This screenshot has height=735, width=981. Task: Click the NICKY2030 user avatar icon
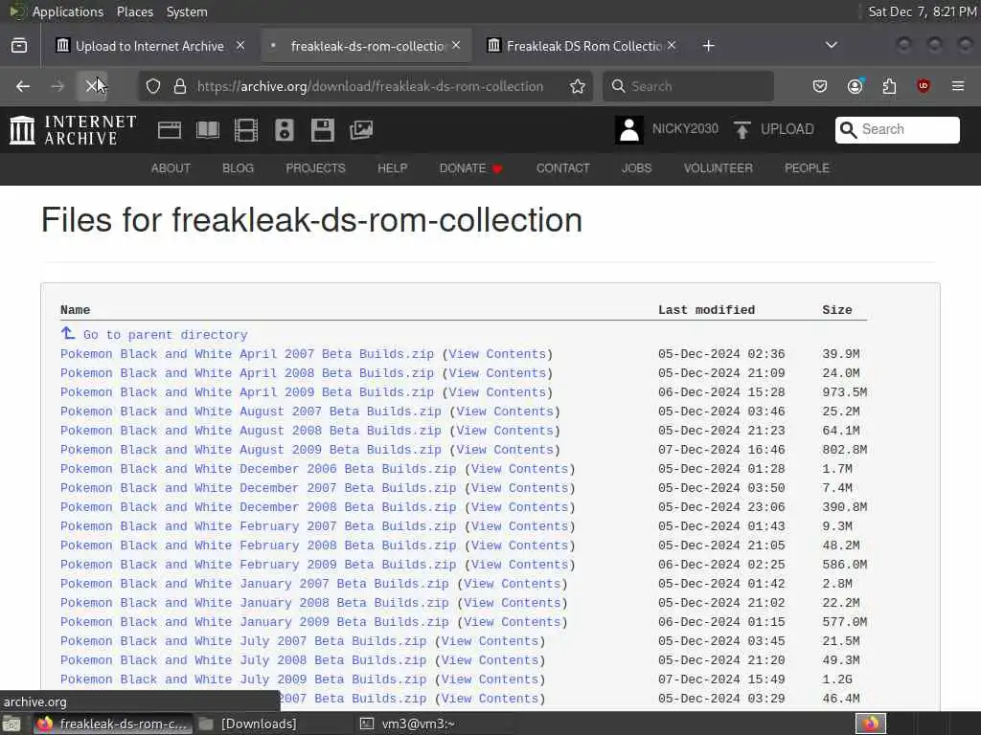[628, 130]
